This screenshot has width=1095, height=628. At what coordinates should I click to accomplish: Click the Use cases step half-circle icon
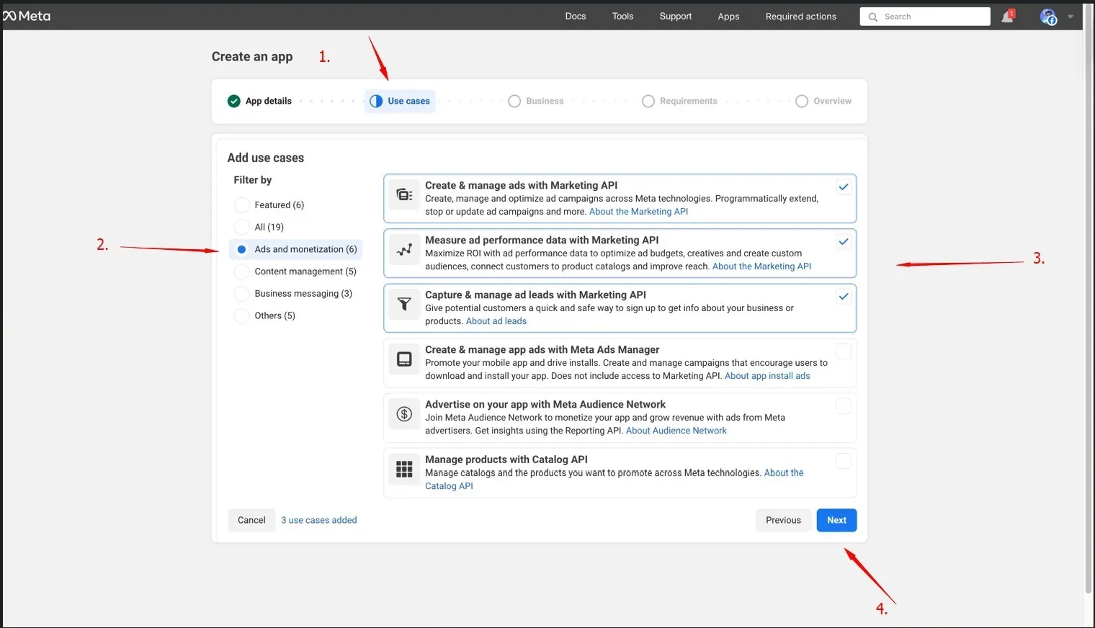pos(376,101)
